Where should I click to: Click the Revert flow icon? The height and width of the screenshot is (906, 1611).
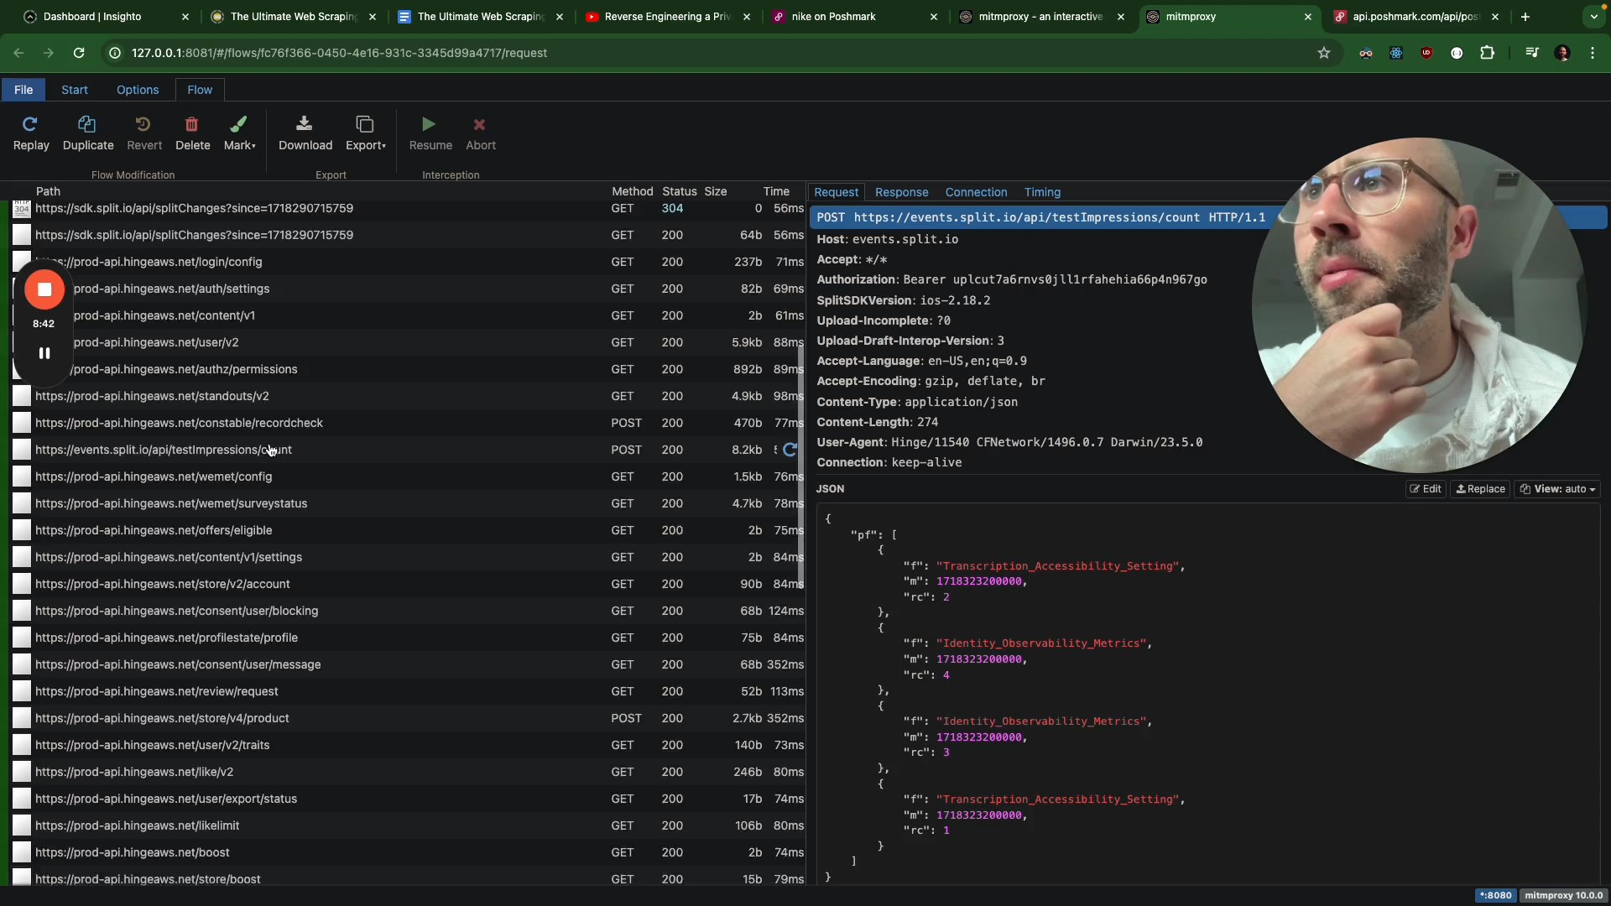click(x=143, y=125)
